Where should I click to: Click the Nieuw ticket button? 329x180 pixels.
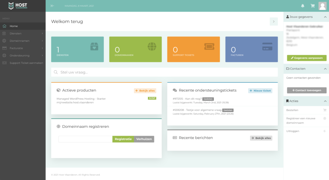(x=260, y=91)
